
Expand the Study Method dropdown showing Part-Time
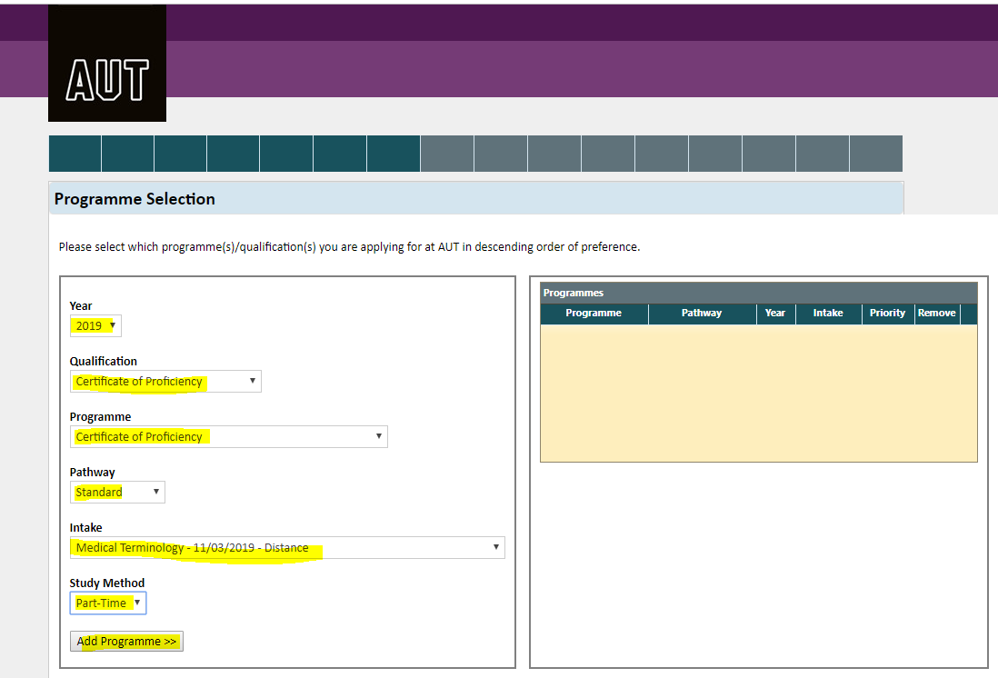point(108,603)
